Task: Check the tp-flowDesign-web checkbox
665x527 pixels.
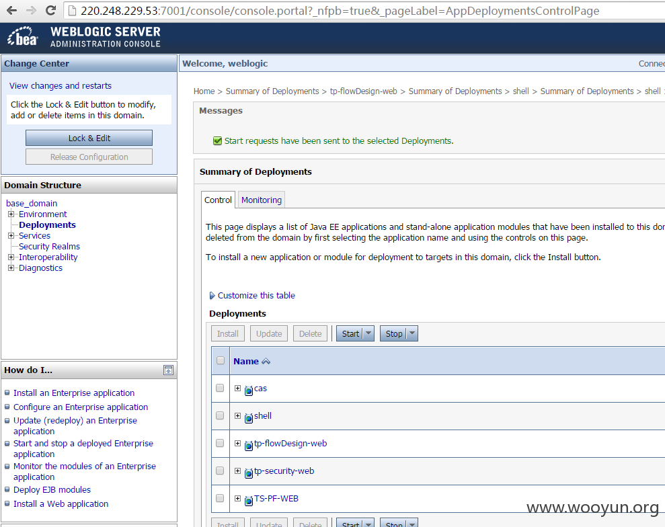Action: [220, 443]
